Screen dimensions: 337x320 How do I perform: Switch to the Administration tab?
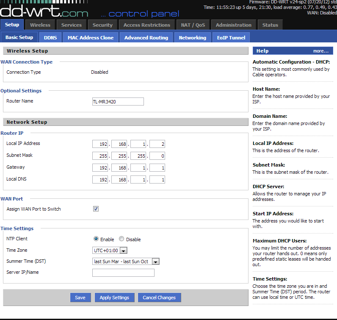point(233,25)
